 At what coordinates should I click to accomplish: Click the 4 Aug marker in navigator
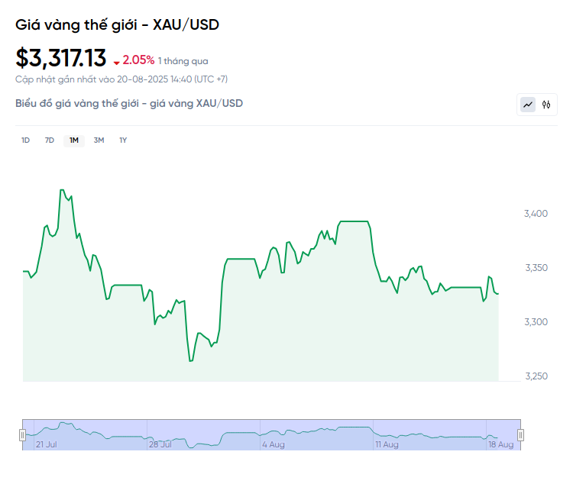(x=274, y=444)
